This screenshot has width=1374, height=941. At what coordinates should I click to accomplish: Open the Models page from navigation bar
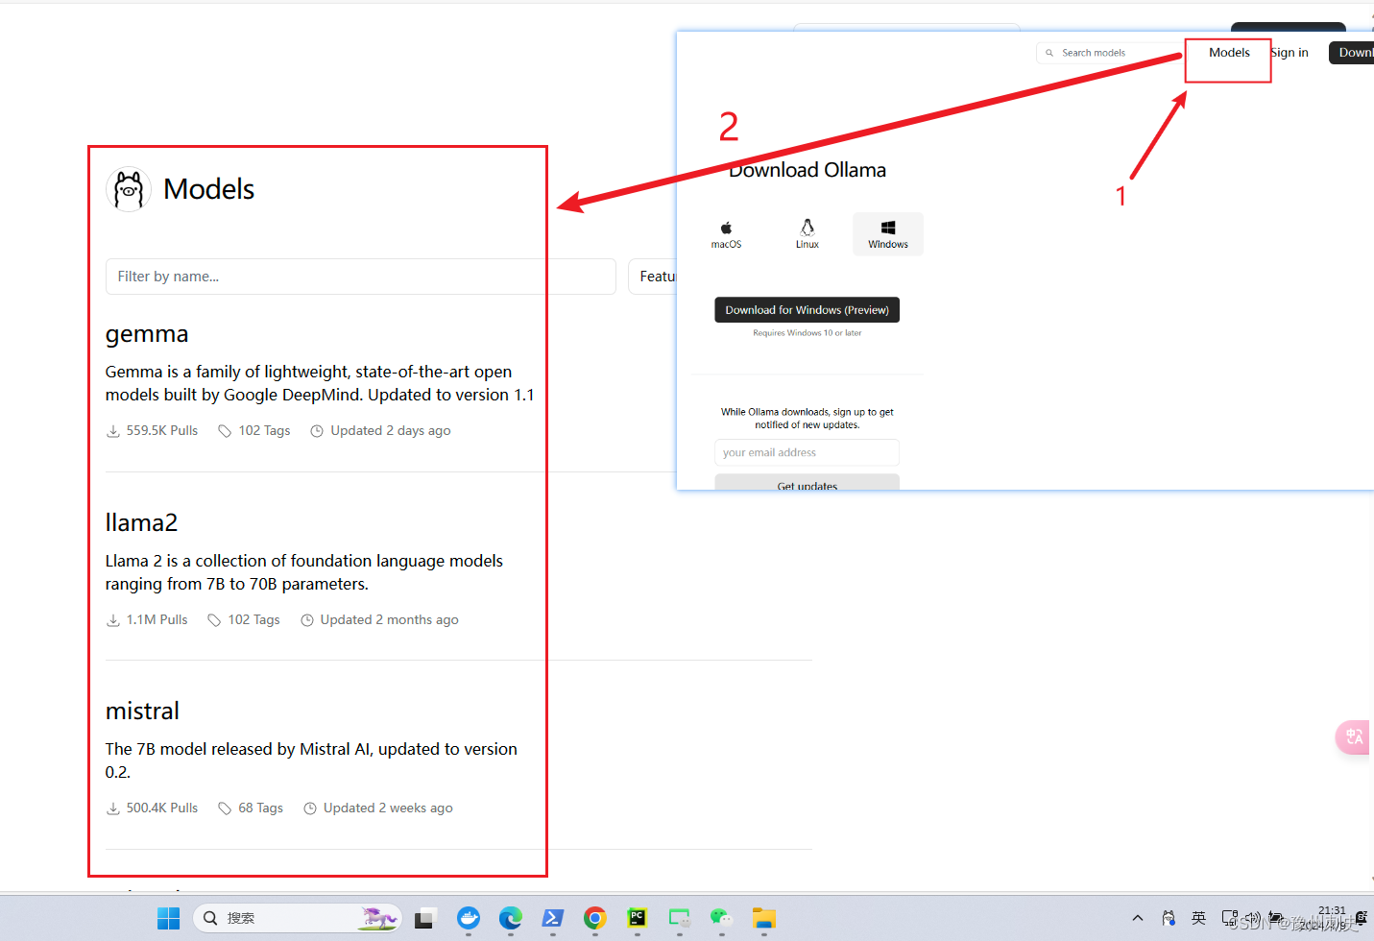1229,53
